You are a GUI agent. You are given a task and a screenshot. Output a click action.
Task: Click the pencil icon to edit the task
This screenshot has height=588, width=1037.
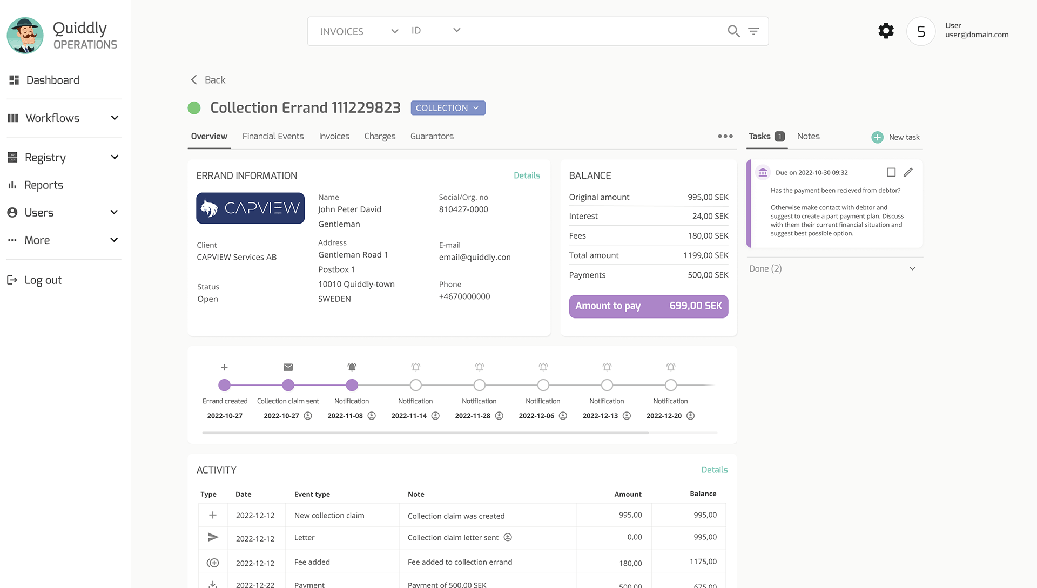(908, 172)
